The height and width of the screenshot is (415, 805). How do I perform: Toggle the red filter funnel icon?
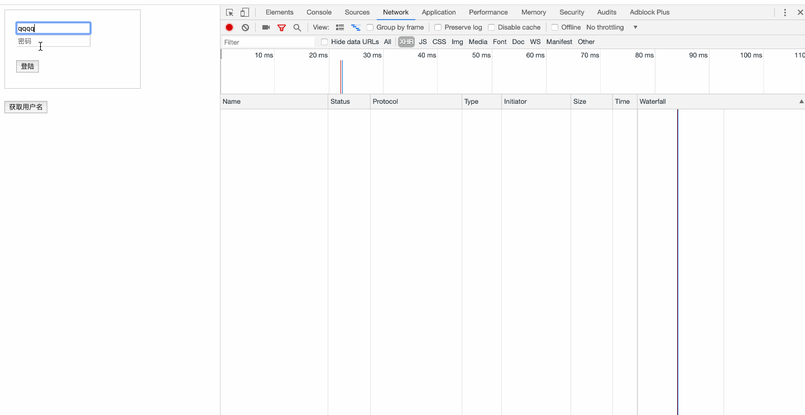tap(281, 27)
